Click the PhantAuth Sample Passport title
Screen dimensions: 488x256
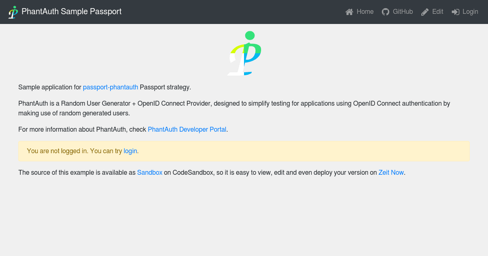click(x=72, y=11)
